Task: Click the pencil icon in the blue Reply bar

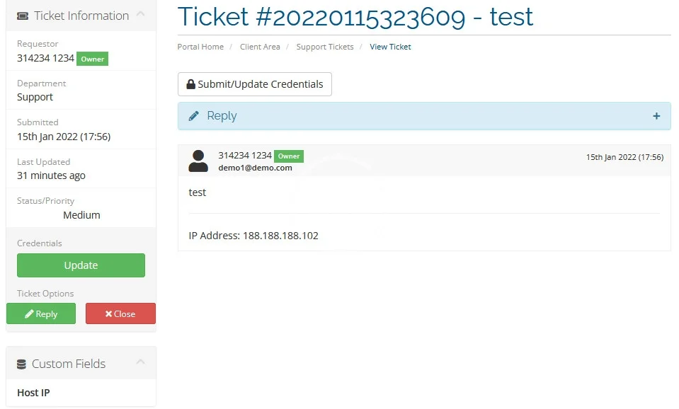Action: (x=193, y=116)
